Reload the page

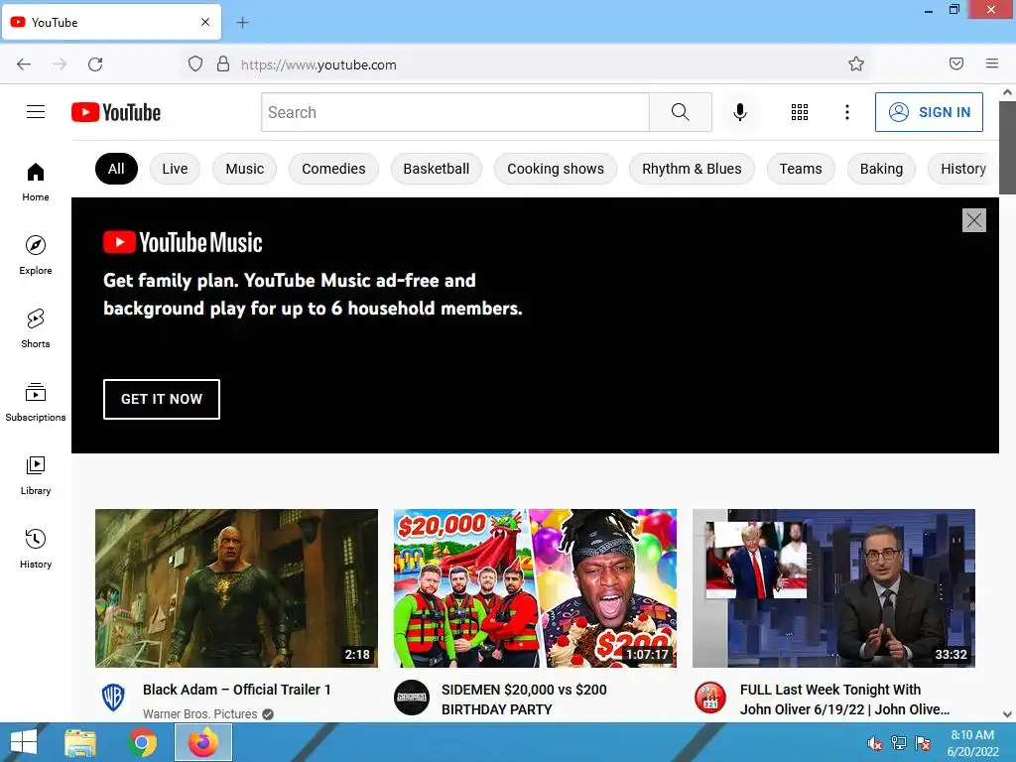[95, 64]
